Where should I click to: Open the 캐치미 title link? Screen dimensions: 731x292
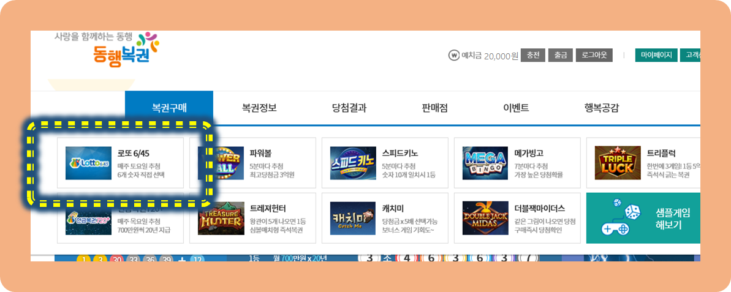pos(393,209)
